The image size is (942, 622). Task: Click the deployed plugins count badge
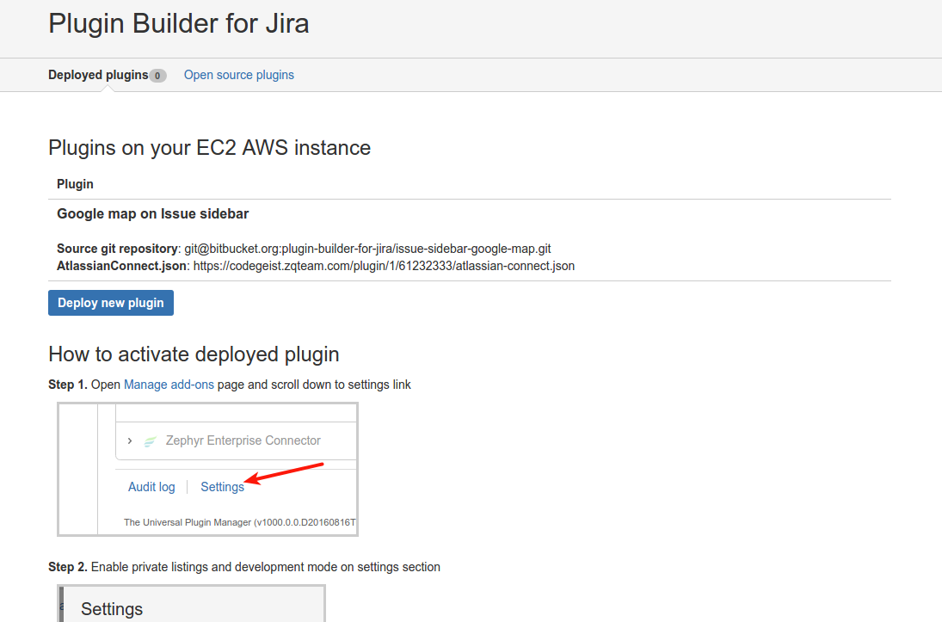click(x=158, y=76)
